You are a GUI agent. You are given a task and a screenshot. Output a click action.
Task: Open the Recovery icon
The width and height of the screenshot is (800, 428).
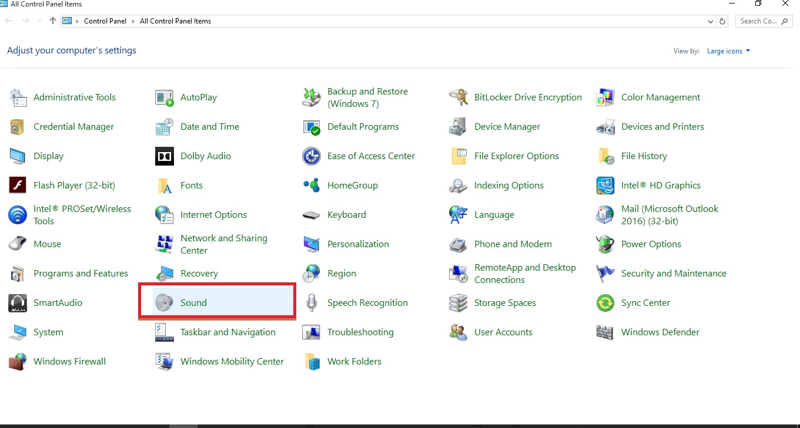[x=165, y=274]
